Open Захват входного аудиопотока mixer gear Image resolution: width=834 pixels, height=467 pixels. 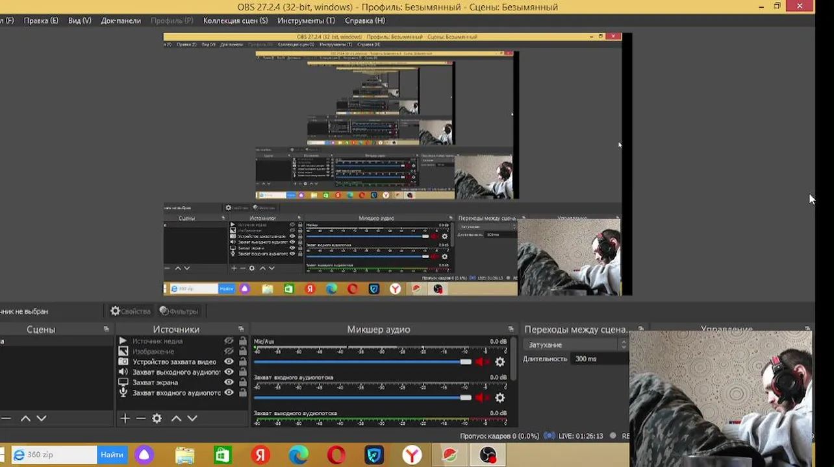499,398
